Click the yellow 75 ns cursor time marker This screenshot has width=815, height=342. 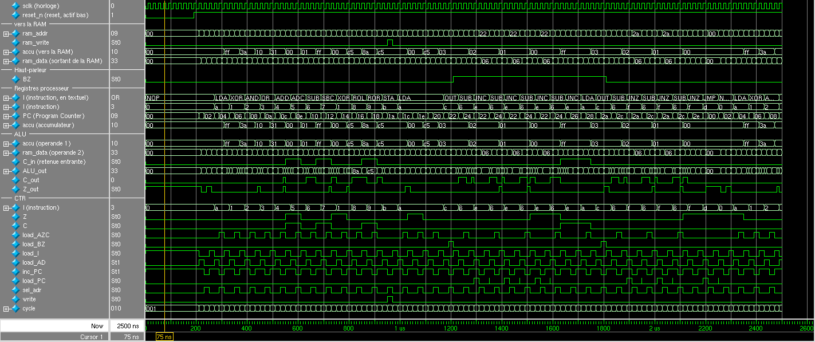[164, 337]
